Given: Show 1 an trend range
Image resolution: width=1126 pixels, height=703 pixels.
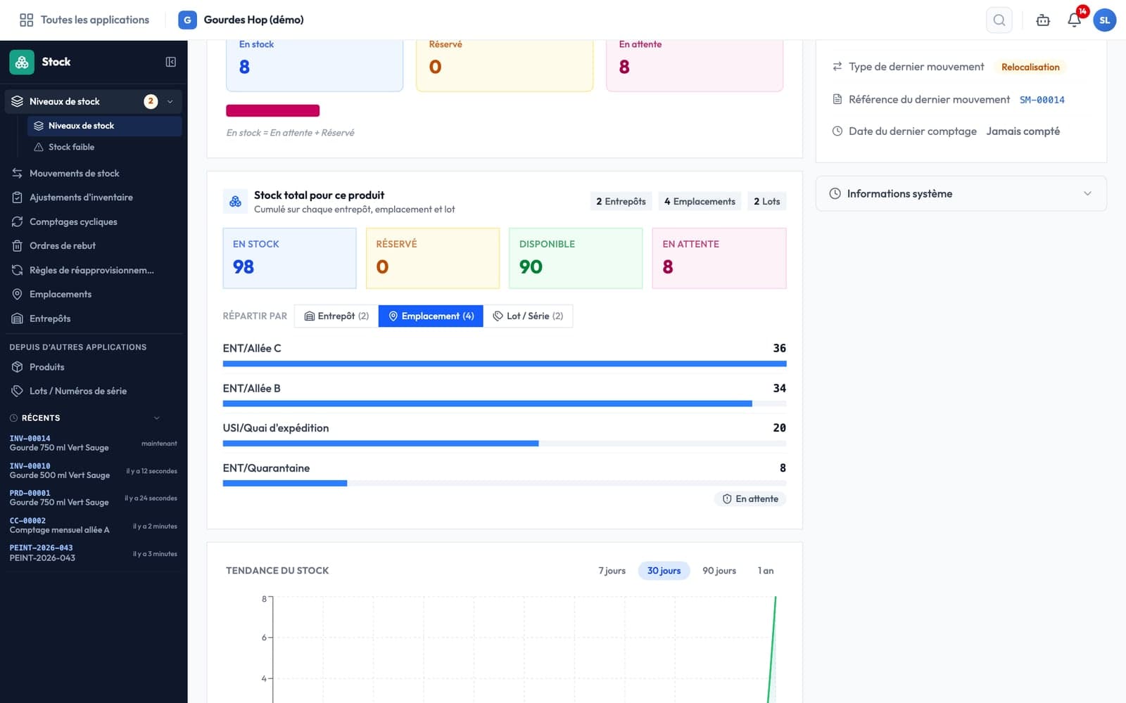Looking at the screenshot, I should (x=765, y=571).
